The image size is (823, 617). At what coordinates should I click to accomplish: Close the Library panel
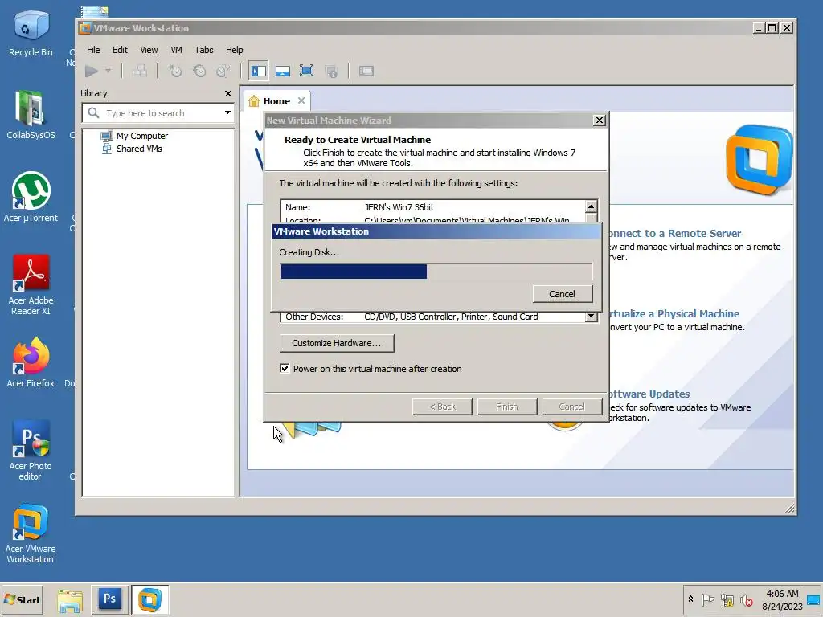pyautogui.click(x=227, y=93)
